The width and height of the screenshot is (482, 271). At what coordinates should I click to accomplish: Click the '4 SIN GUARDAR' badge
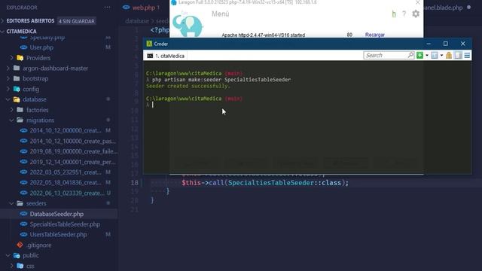point(77,21)
